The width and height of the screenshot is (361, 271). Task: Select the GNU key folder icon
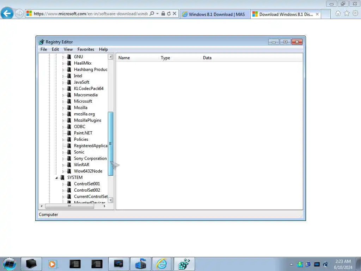pos(69,57)
